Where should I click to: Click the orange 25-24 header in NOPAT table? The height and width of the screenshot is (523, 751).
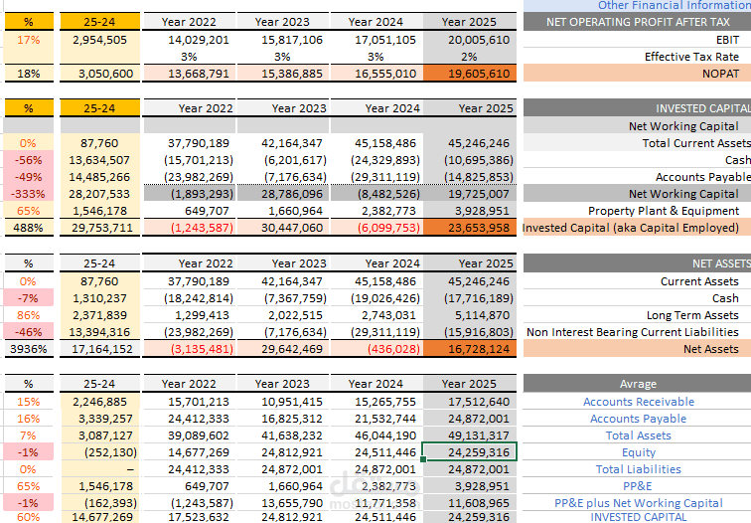tap(99, 22)
